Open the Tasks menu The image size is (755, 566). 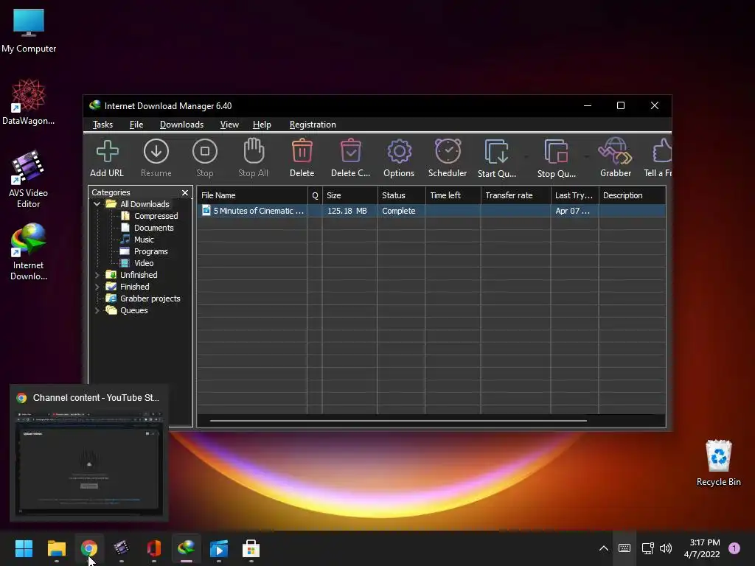click(102, 124)
